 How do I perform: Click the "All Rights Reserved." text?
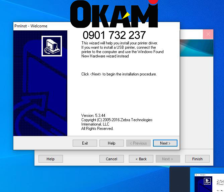tap(97, 129)
